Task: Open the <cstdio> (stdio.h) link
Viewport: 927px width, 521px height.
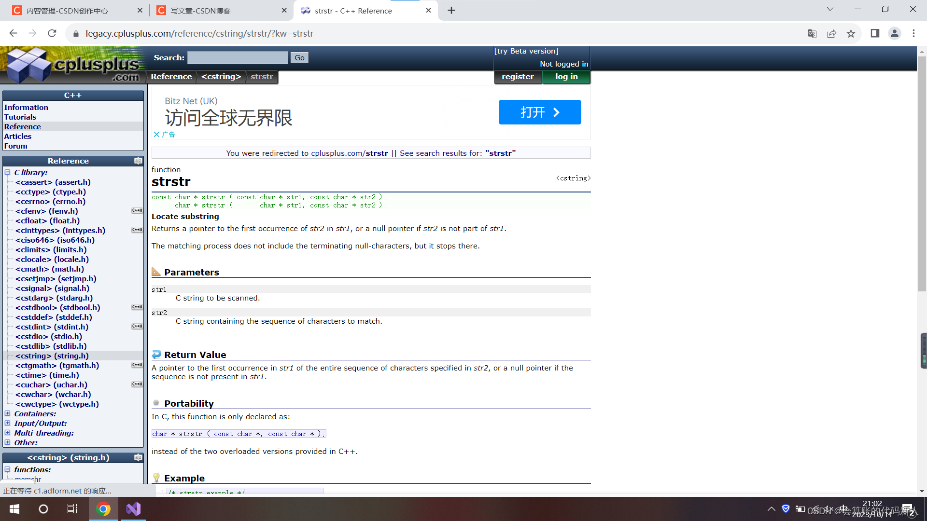Action: click(48, 336)
